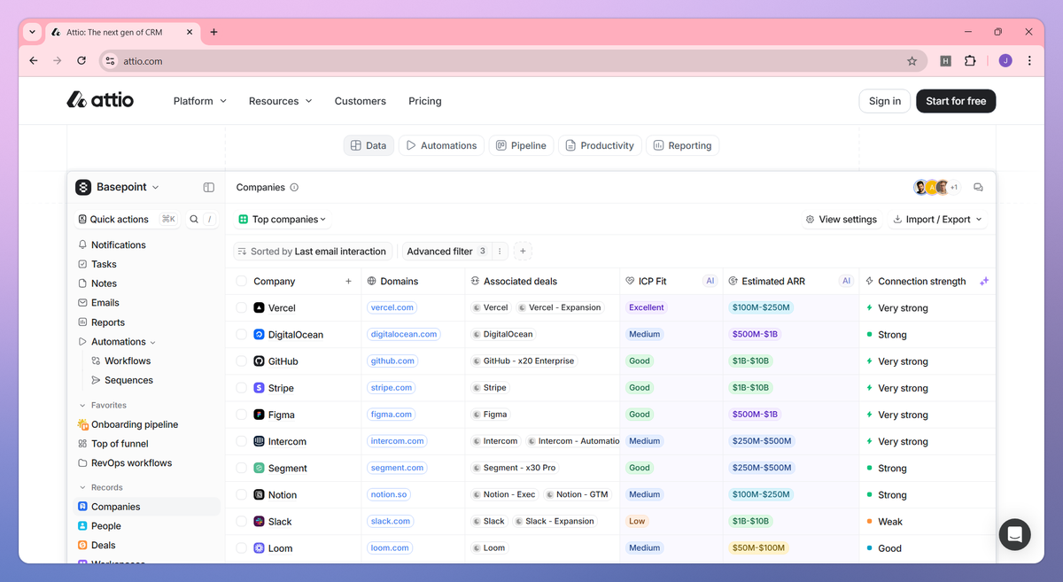
Task: Toggle the select-all checkbox in Company header
Action: (x=241, y=282)
